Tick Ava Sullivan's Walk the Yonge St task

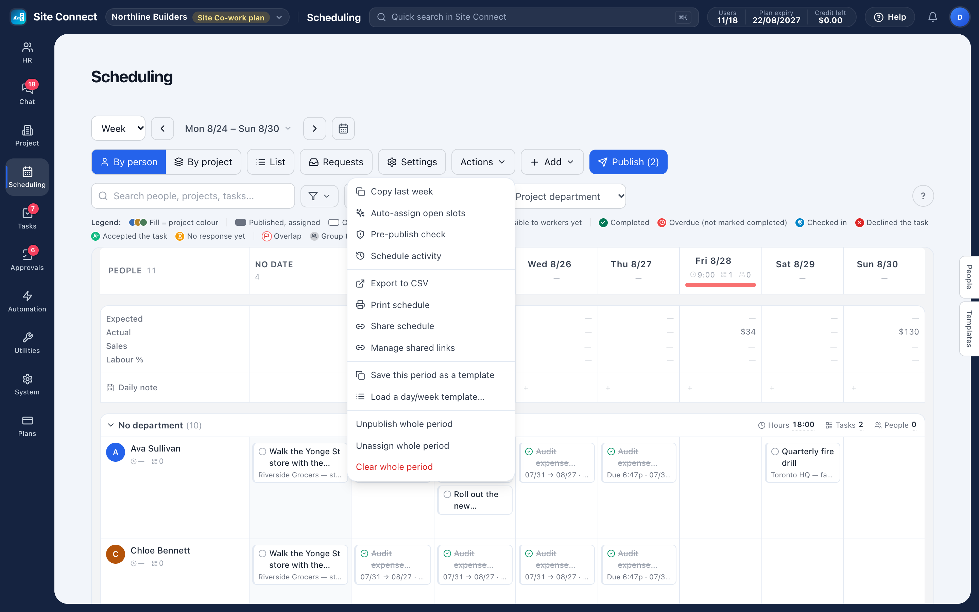point(262,451)
